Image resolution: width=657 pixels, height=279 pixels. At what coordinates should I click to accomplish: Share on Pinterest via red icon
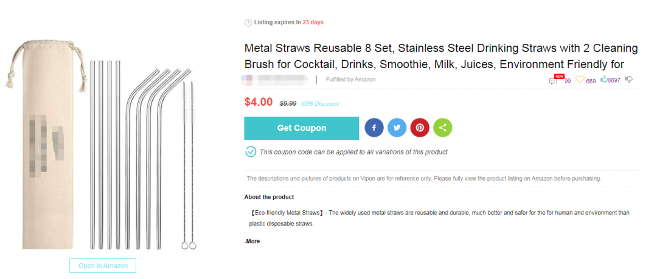[420, 128]
